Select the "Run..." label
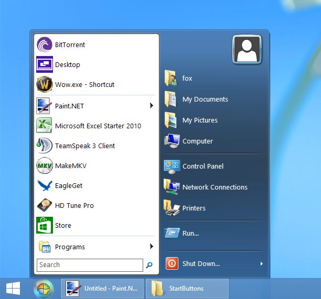The height and width of the screenshot is (299, 321). tap(190, 233)
